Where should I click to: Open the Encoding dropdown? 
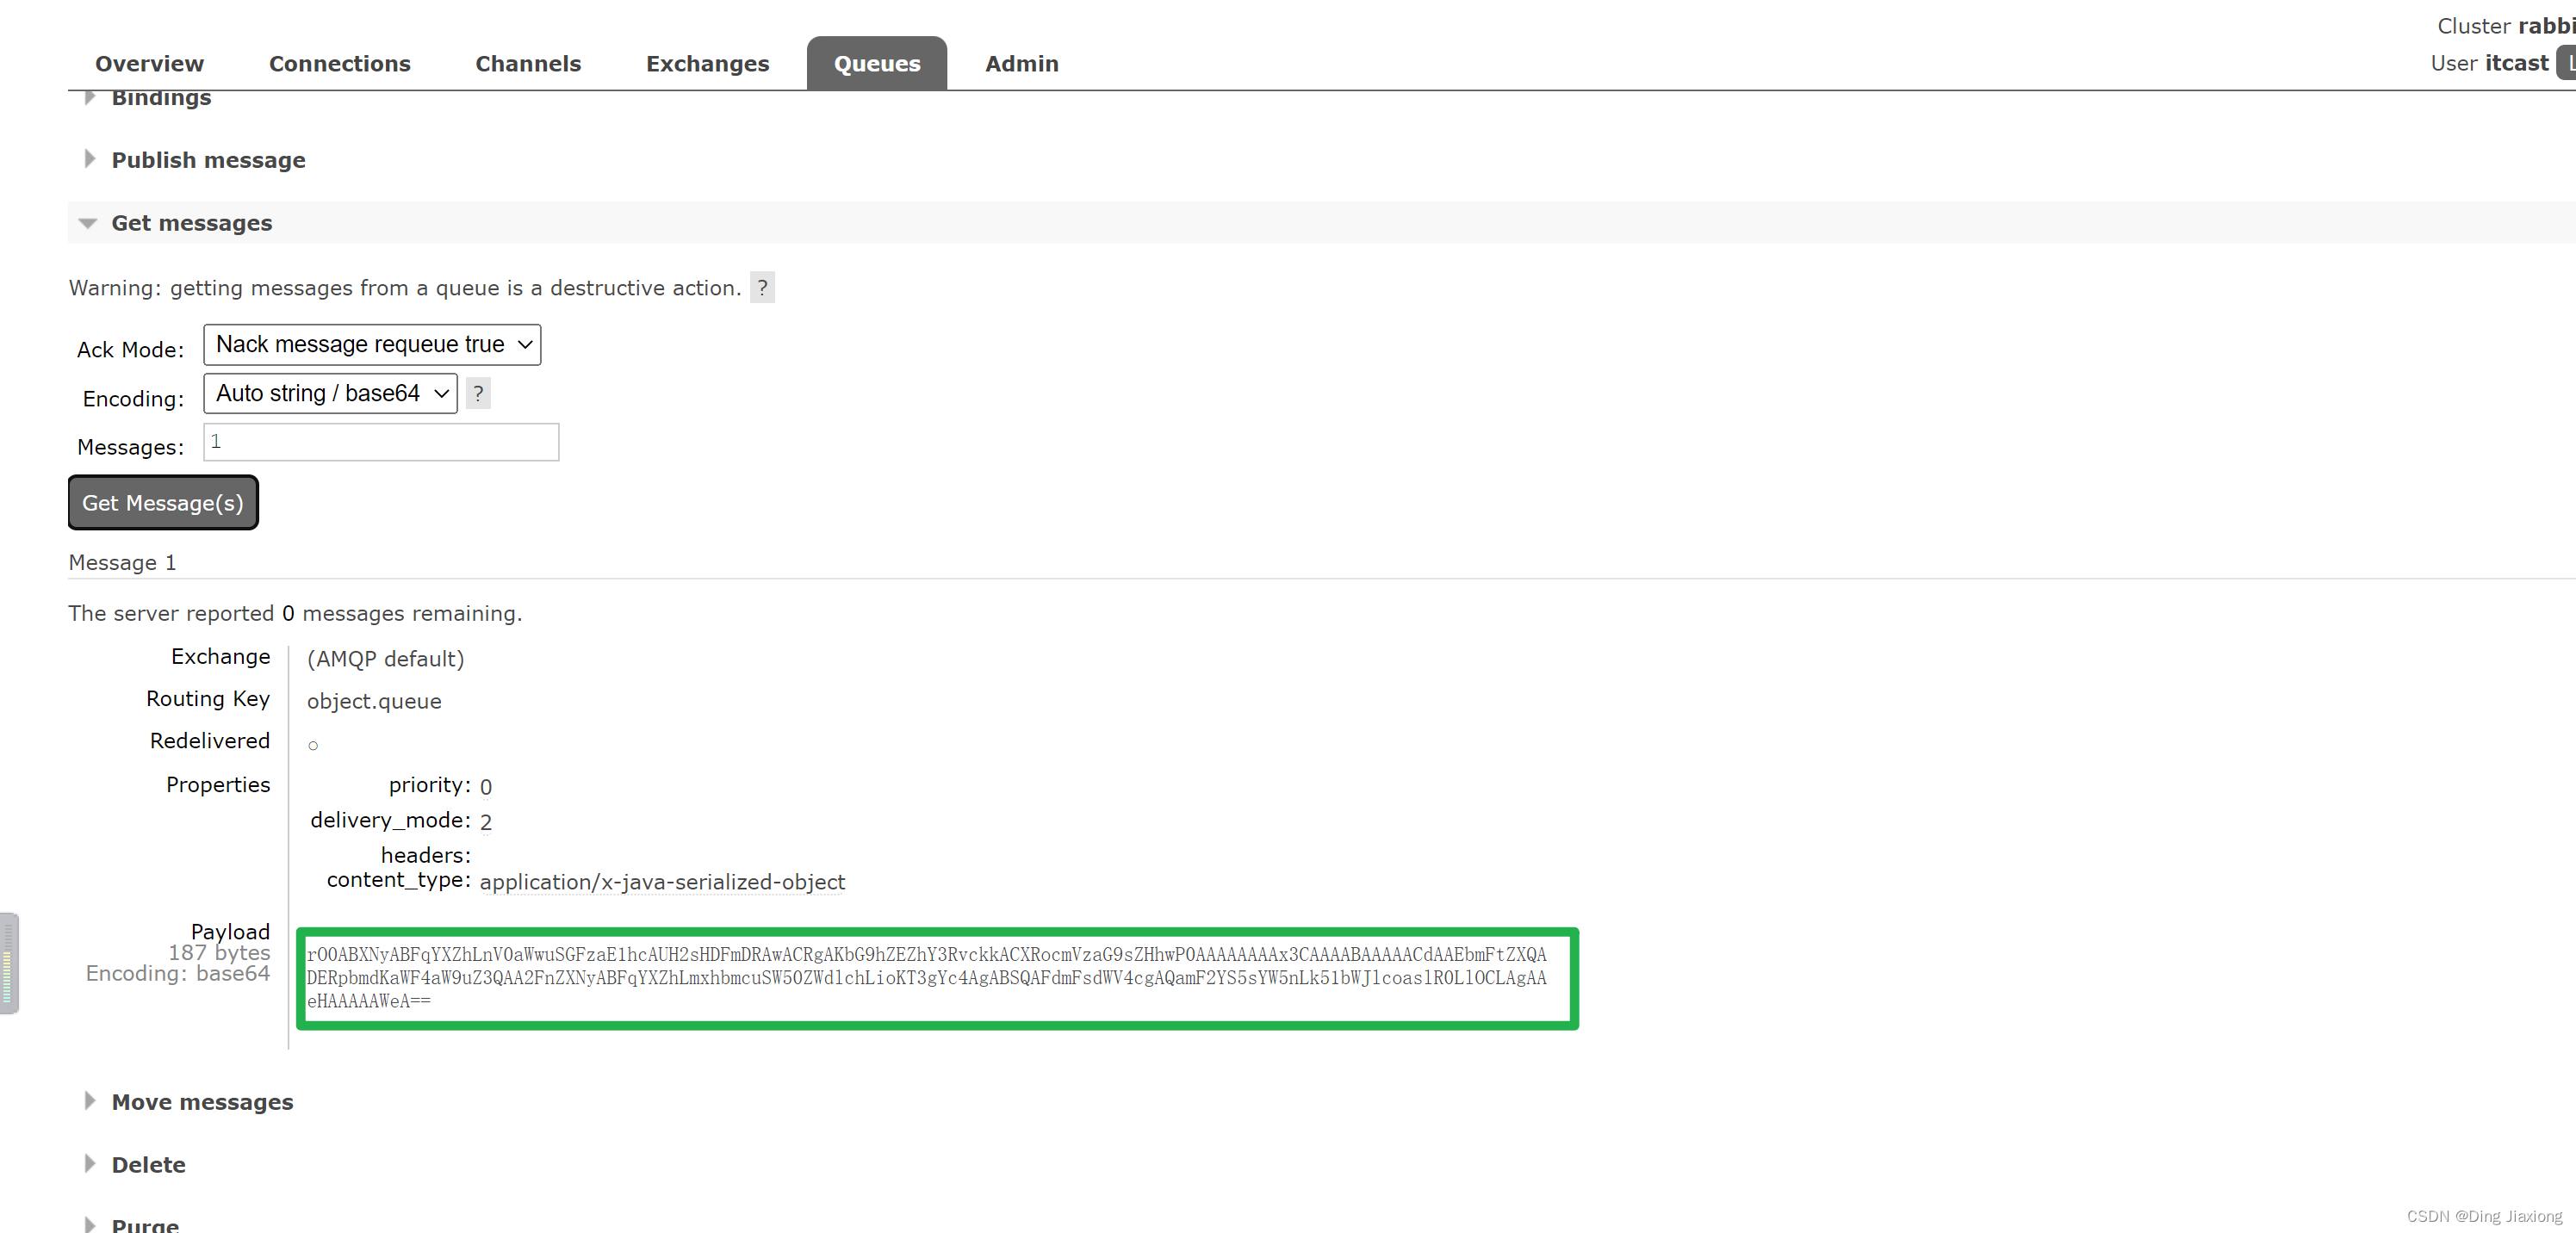click(330, 394)
